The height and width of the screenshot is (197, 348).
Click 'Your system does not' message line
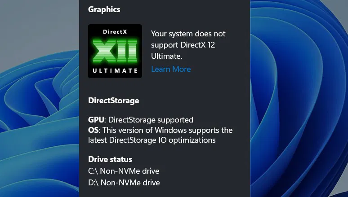(x=188, y=34)
